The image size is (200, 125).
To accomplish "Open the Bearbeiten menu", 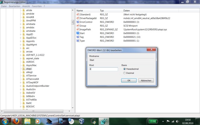I will pos(14,6).
